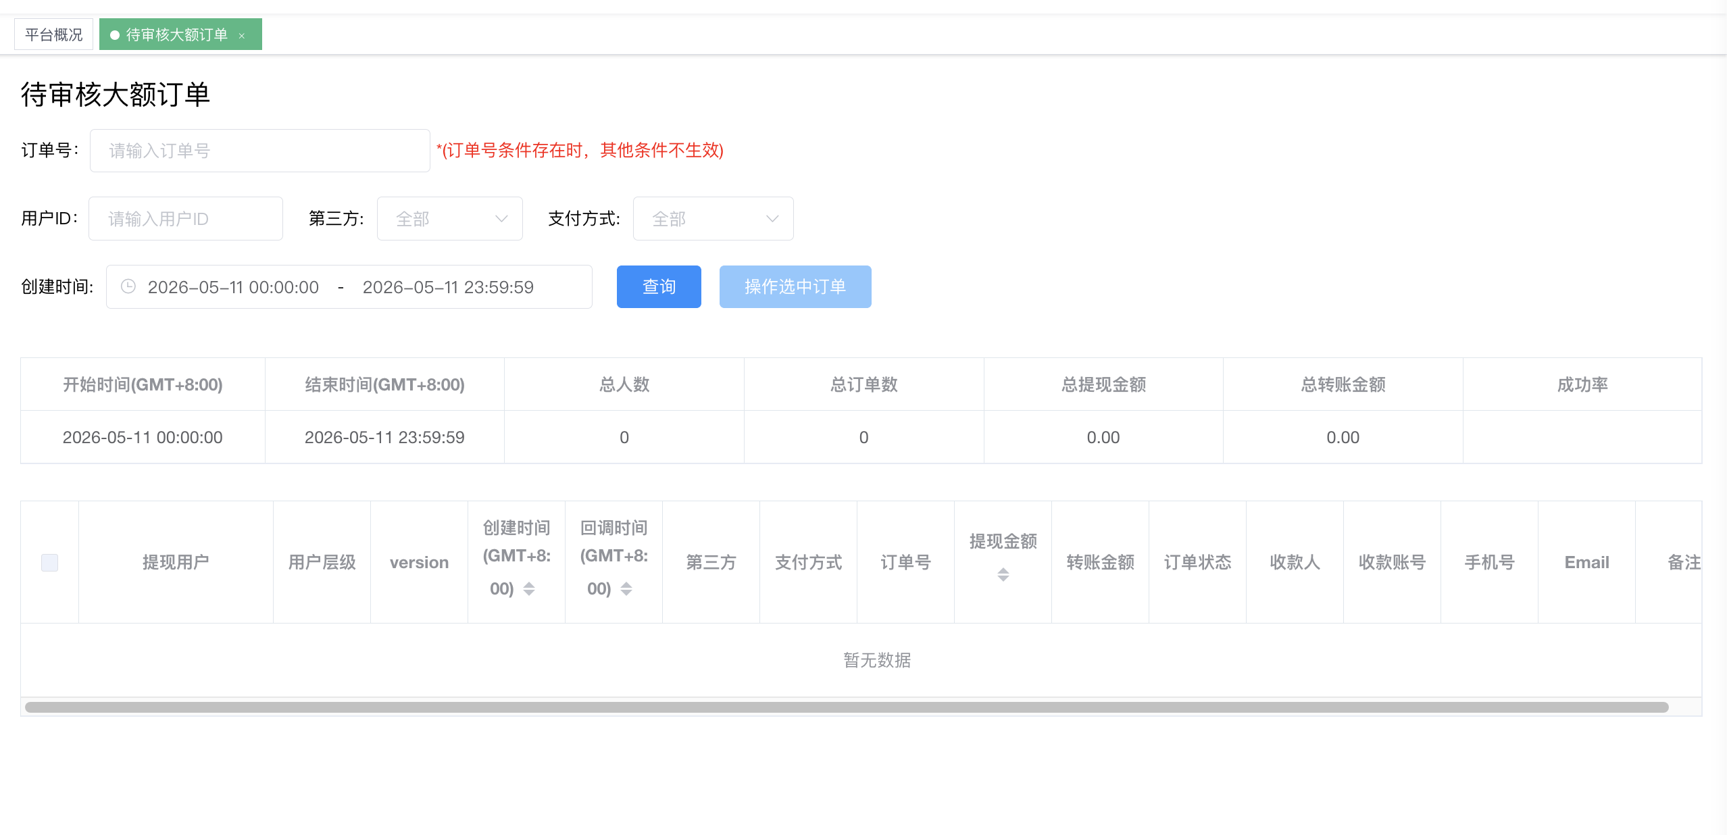Click the 总提现金额 summary header
Viewport: 1727px width, 835px height.
1104,384
